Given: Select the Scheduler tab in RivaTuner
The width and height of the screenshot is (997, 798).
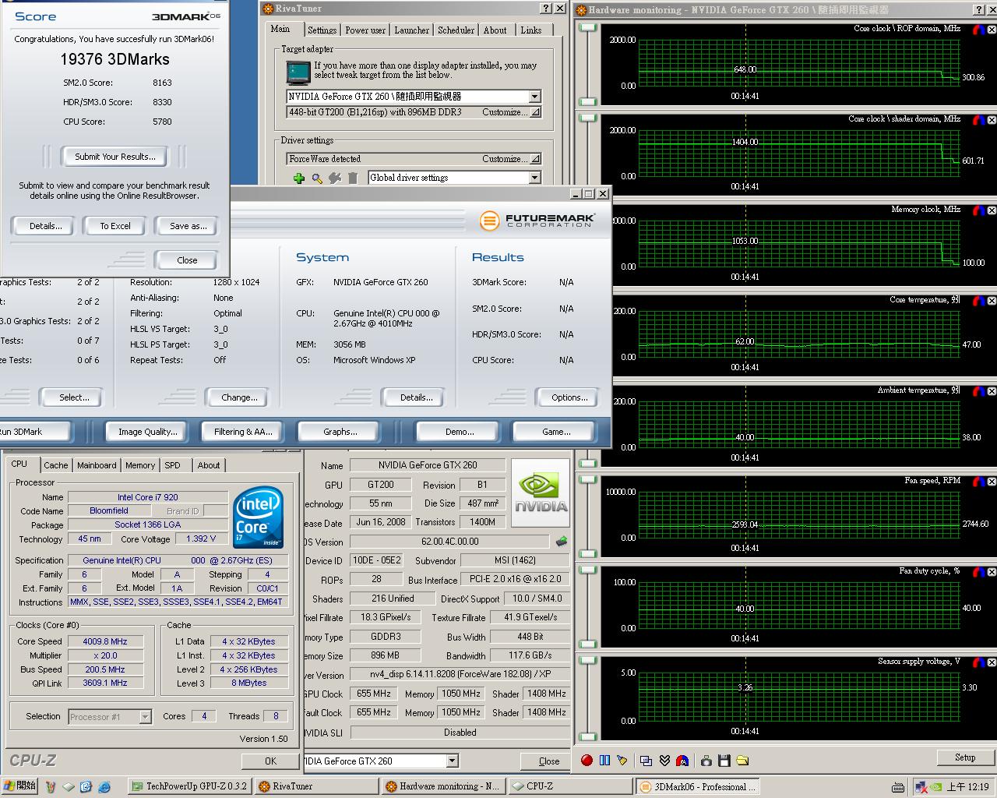Looking at the screenshot, I should pyautogui.click(x=456, y=30).
